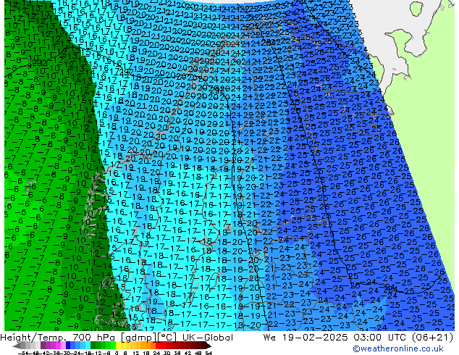Click the dark blue -30 legend swatch

[x=68, y=345]
